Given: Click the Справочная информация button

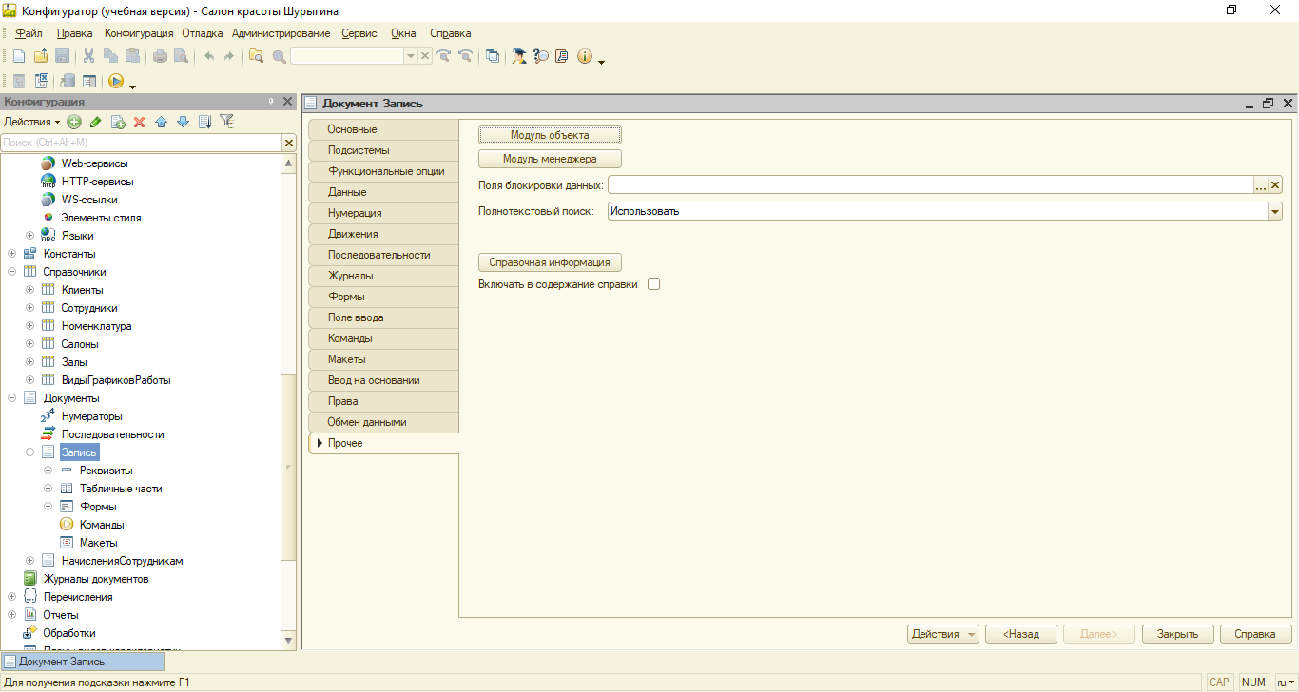Looking at the screenshot, I should 550,262.
